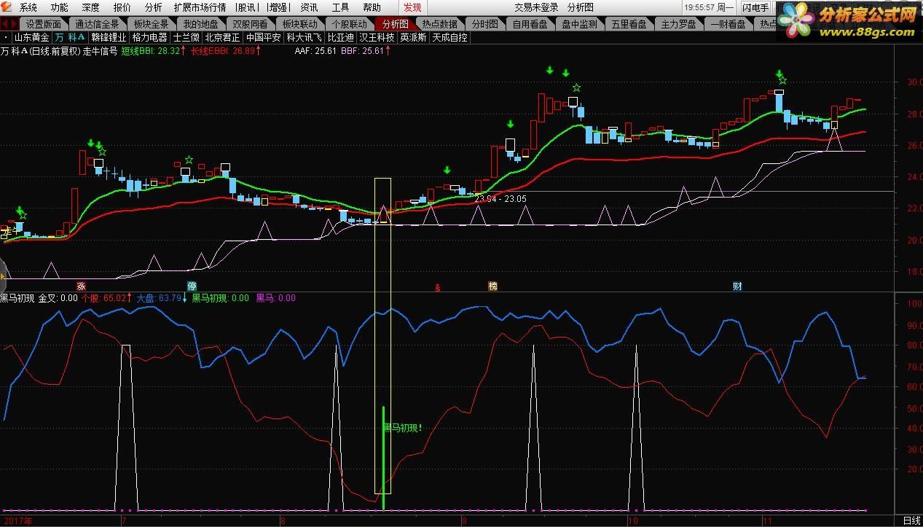Click the 大盘: 63.79 readout
This screenshot has width=923, height=527.
pos(159,297)
